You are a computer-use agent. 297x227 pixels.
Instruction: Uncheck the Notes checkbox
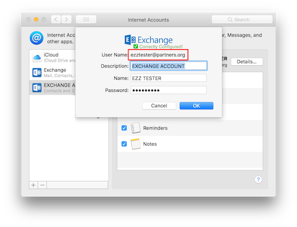click(x=124, y=144)
